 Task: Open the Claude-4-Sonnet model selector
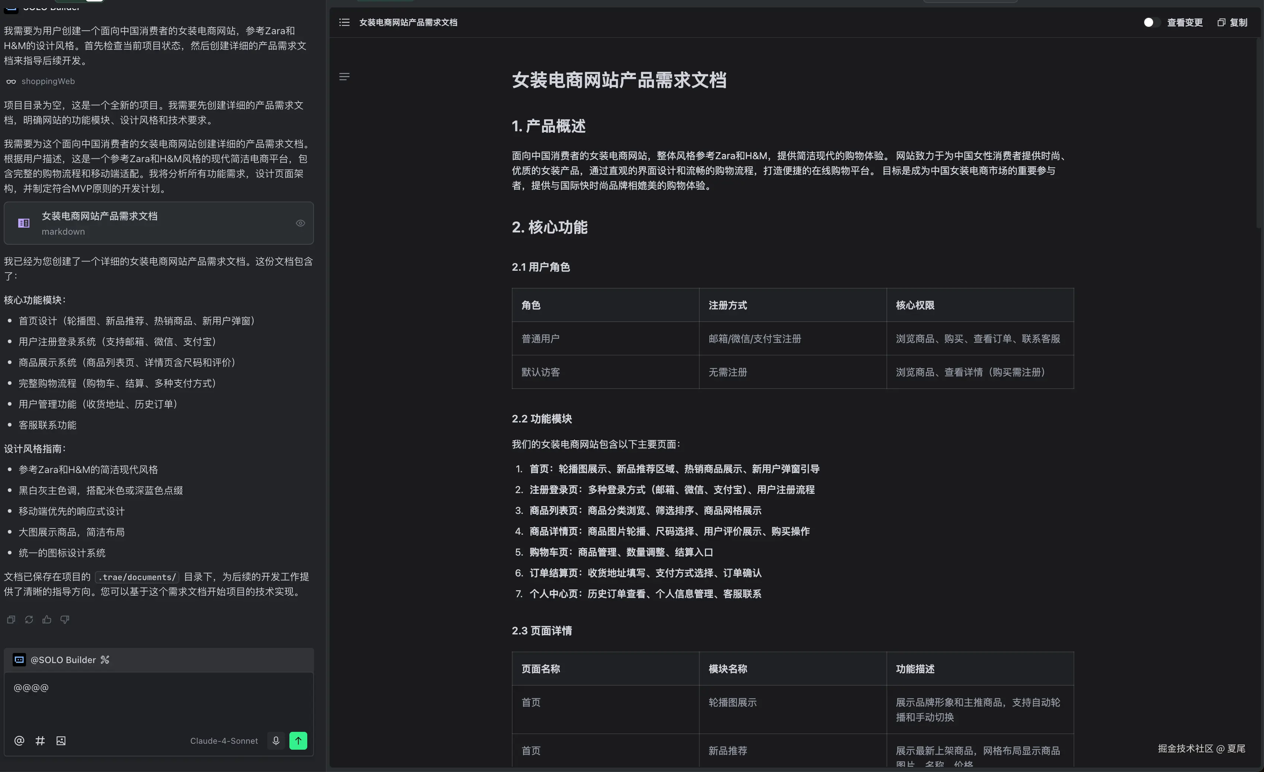click(224, 740)
